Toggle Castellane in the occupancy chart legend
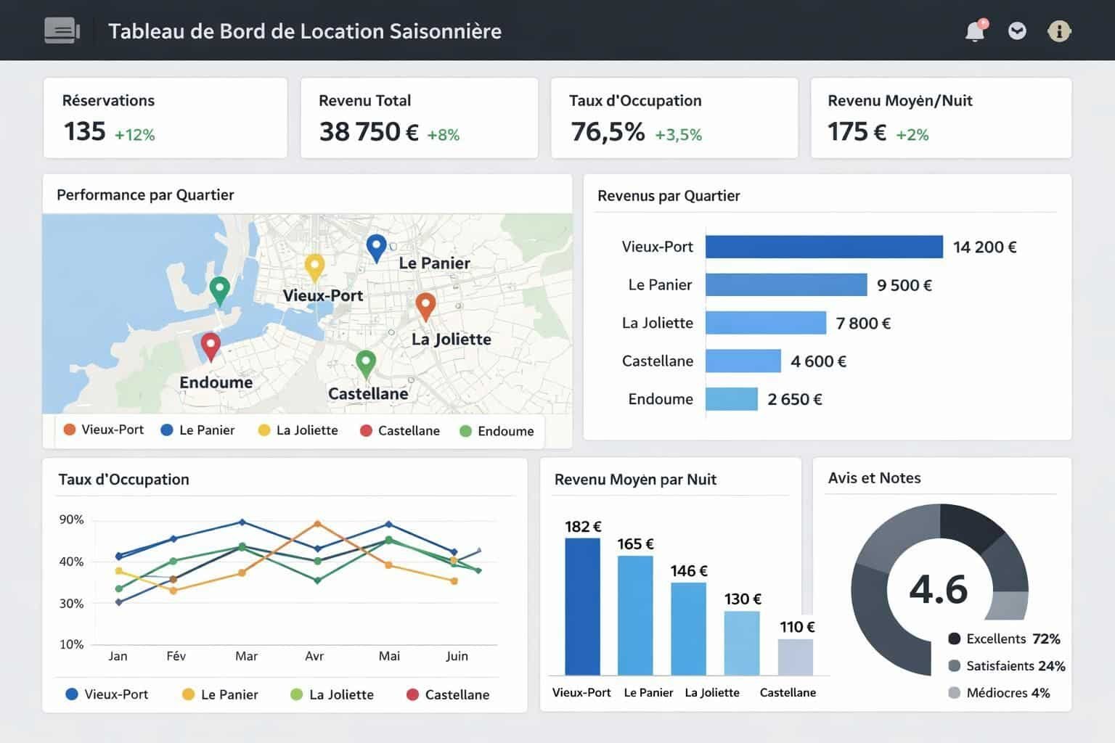1115x743 pixels. tap(448, 694)
